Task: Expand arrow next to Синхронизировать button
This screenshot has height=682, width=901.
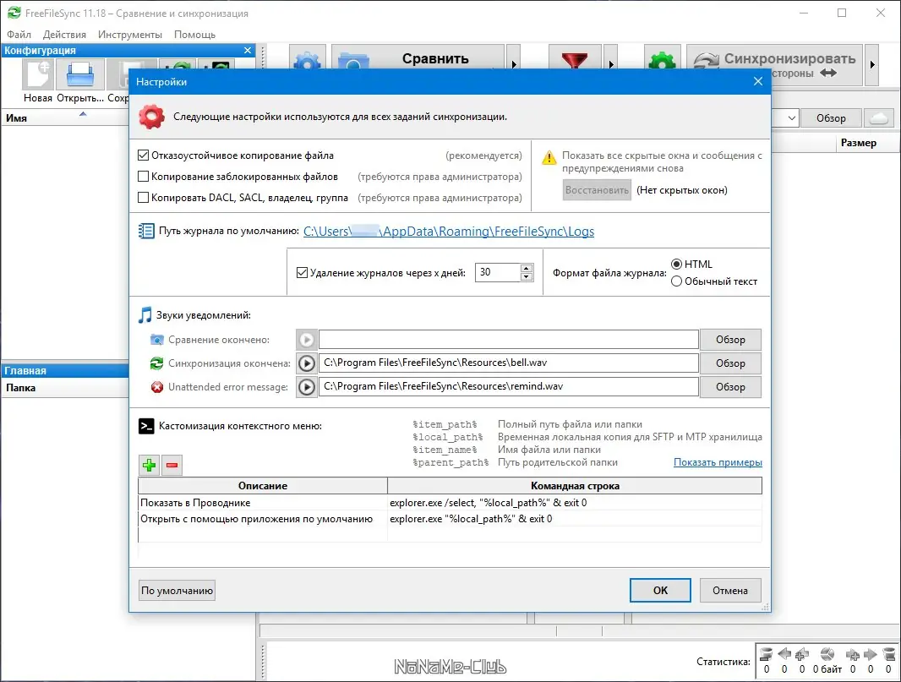Action: click(872, 64)
